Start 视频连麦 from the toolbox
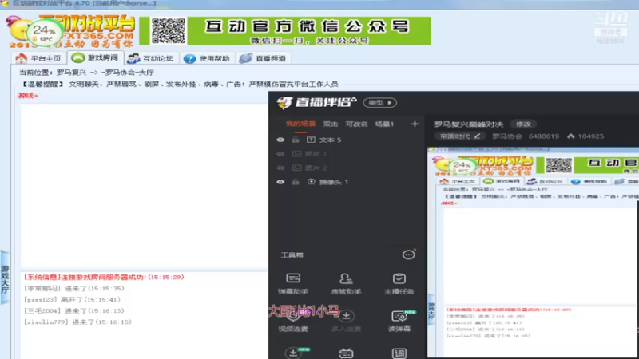This screenshot has width=639, height=359. point(293,321)
